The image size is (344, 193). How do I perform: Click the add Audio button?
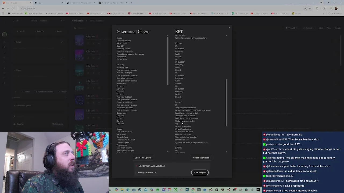pyautogui.click(x=20, y=31)
